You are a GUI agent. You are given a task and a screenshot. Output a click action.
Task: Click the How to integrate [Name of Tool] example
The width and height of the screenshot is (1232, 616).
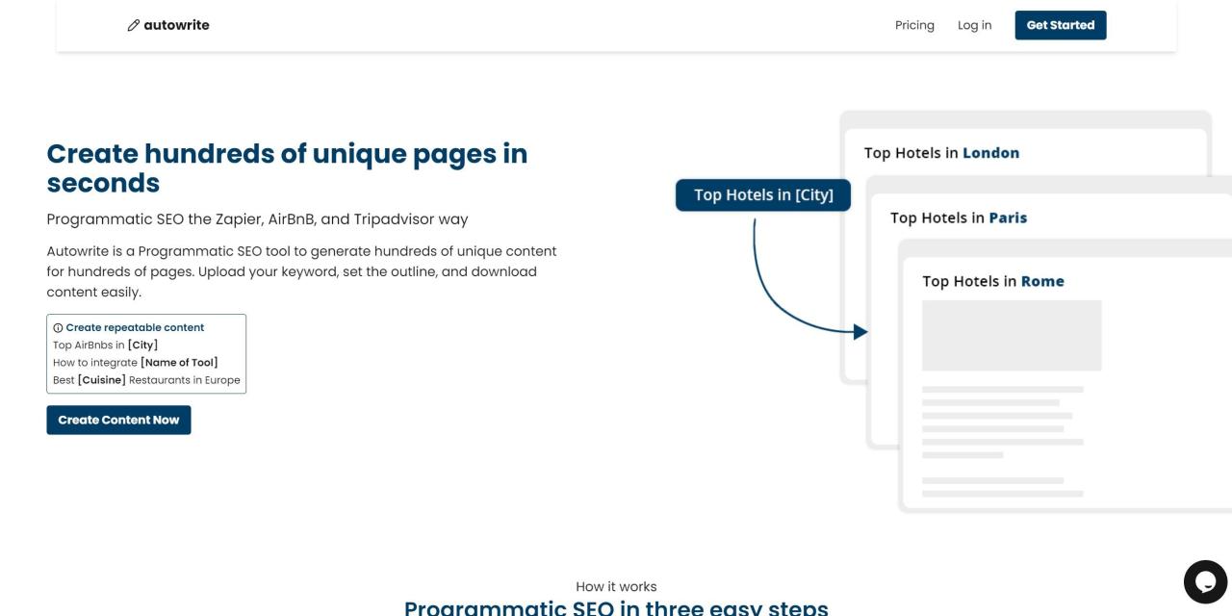[x=136, y=362]
